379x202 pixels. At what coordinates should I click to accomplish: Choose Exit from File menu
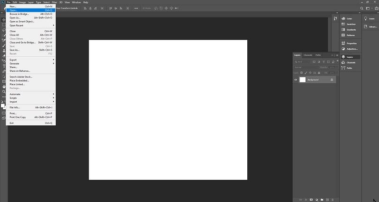[31, 123]
